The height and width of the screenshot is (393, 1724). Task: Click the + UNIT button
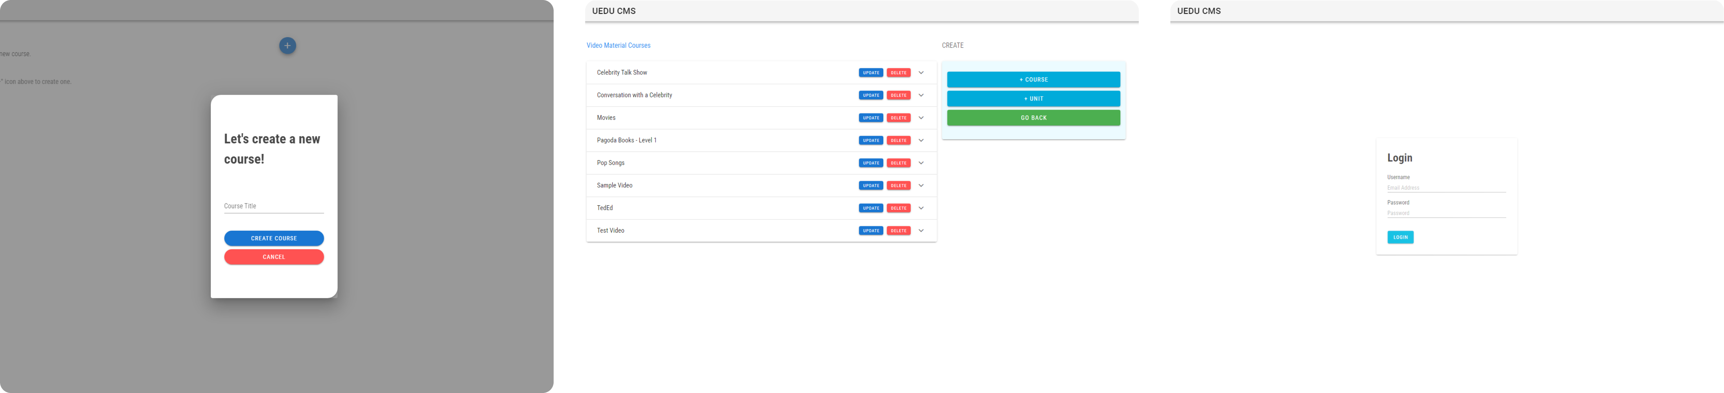[x=1033, y=98]
